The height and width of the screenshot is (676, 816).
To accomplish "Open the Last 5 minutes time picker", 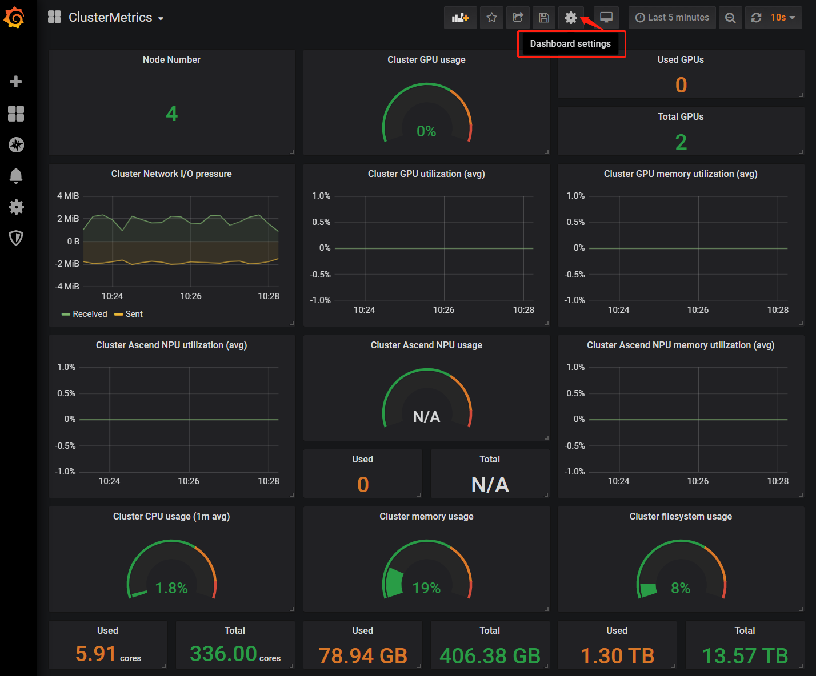I will (x=672, y=18).
